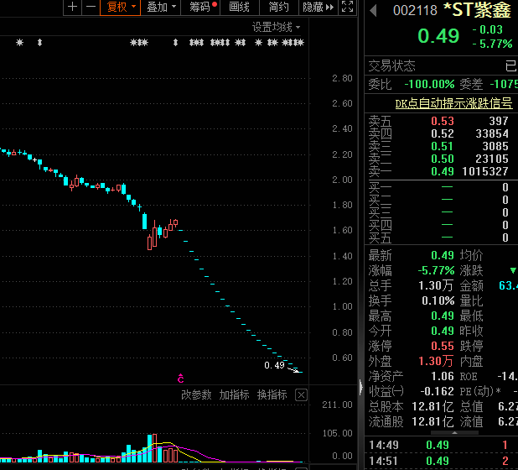Click the magenta C marker on chart
This screenshot has width=518, height=470.
pyautogui.click(x=181, y=379)
